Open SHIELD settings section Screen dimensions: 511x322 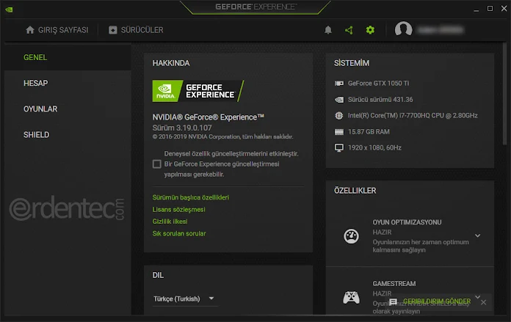tap(68, 135)
